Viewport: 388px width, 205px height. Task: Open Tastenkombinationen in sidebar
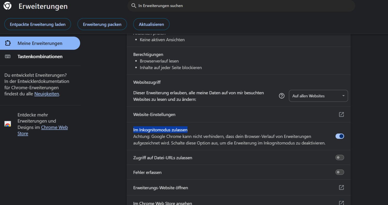click(40, 56)
